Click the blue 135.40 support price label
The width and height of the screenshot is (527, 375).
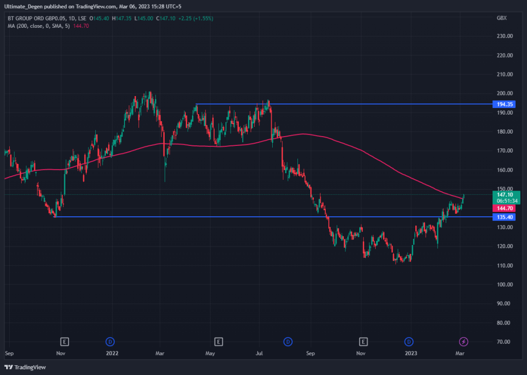coord(505,217)
